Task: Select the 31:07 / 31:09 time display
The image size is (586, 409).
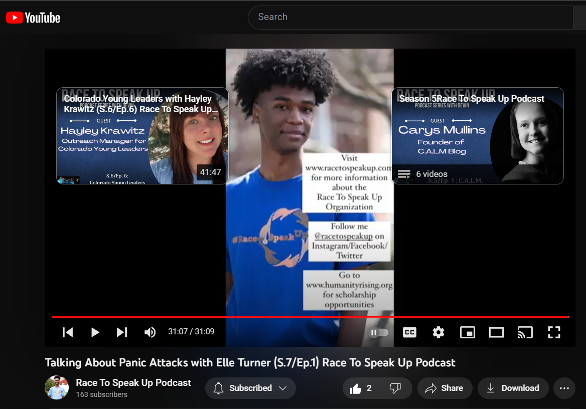Action: (191, 332)
